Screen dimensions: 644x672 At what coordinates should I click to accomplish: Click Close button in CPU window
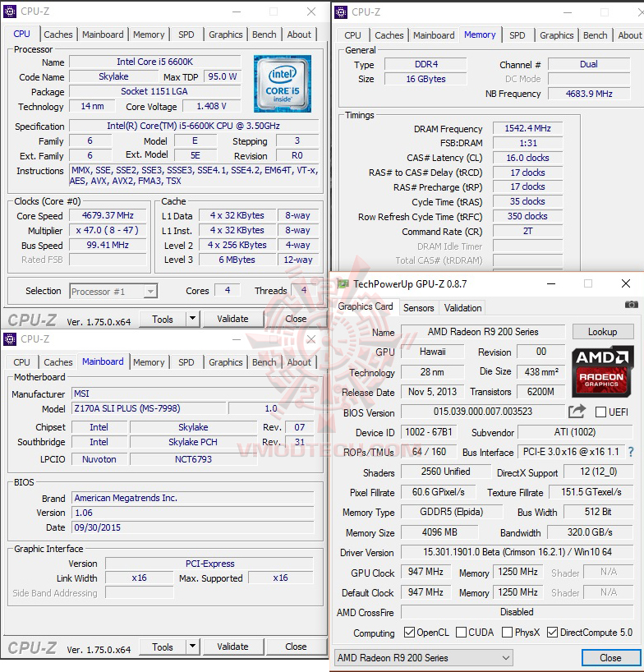point(296,319)
